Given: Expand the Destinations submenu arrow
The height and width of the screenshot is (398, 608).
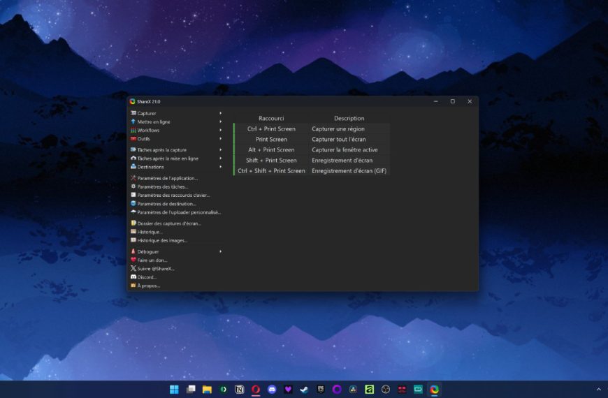Looking at the screenshot, I should [x=221, y=167].
